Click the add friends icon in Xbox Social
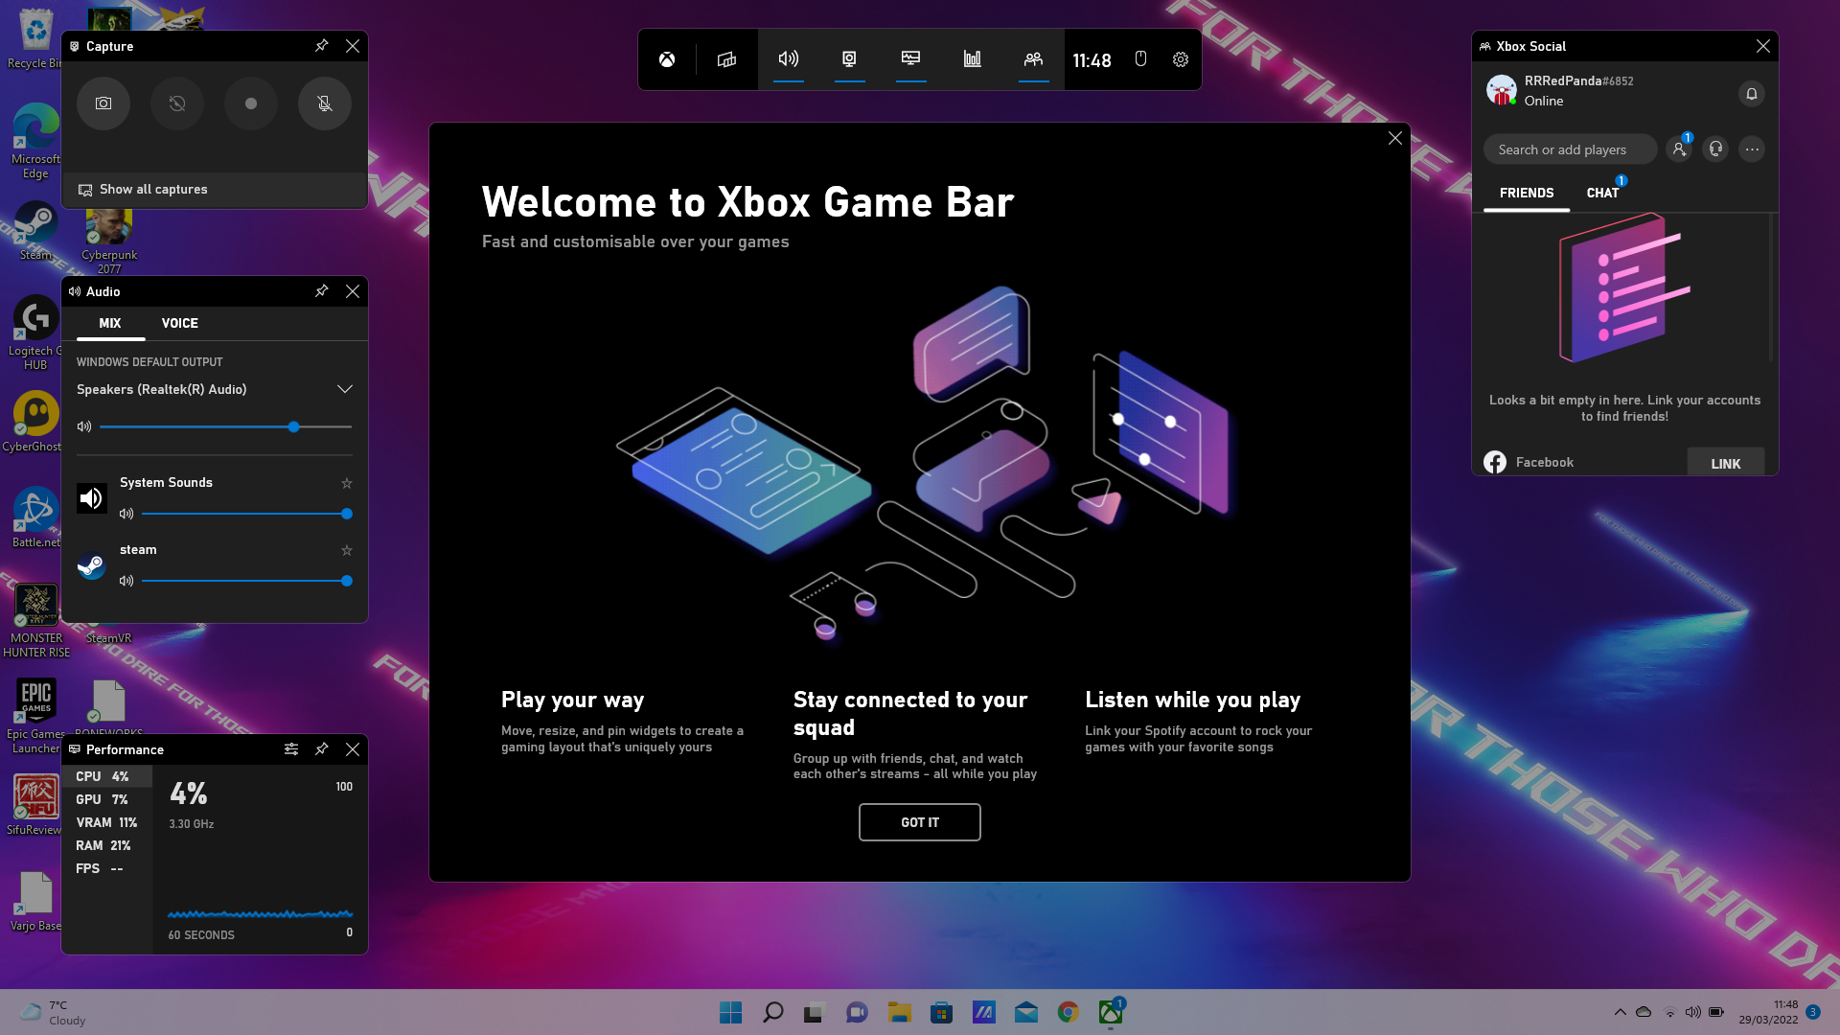The image size is (1840, 1035). [x=1678, y=148]
